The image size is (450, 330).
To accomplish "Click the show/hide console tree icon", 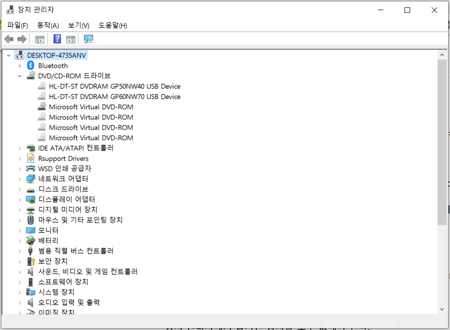I will pos(39,39).
